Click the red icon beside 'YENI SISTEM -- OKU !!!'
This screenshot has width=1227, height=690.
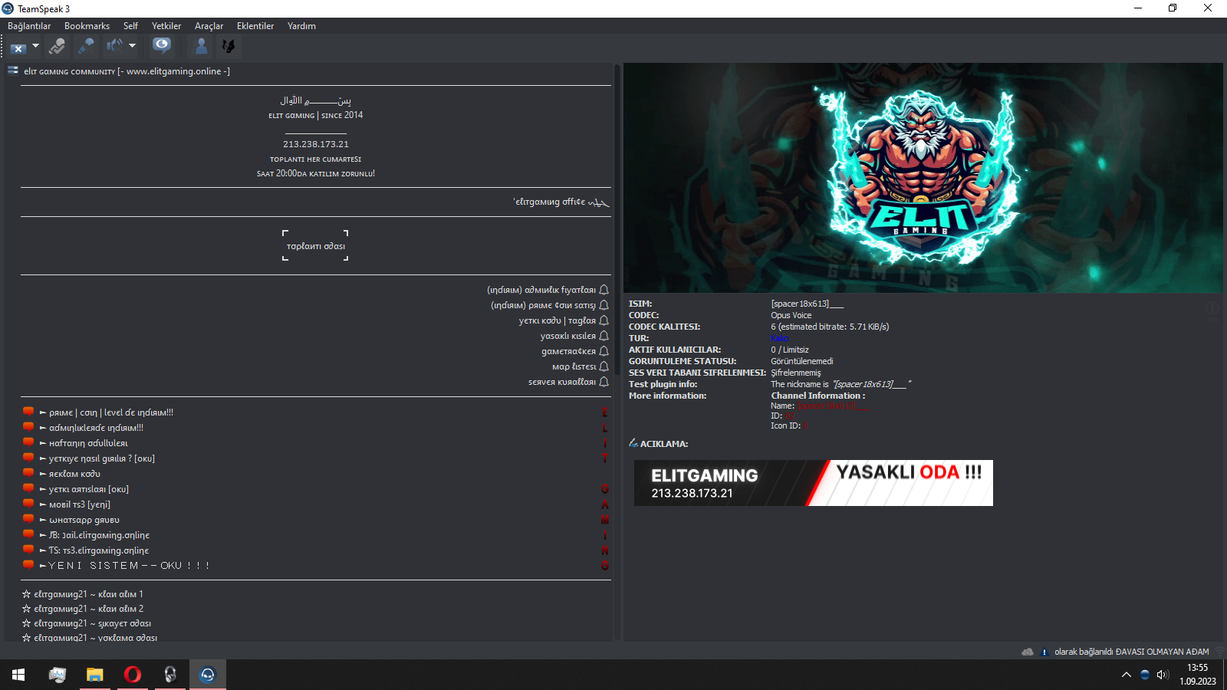coord(28,565)
